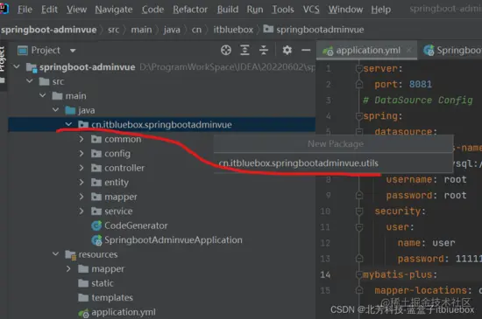Collapse the springboot-adminvue project root

17,66
